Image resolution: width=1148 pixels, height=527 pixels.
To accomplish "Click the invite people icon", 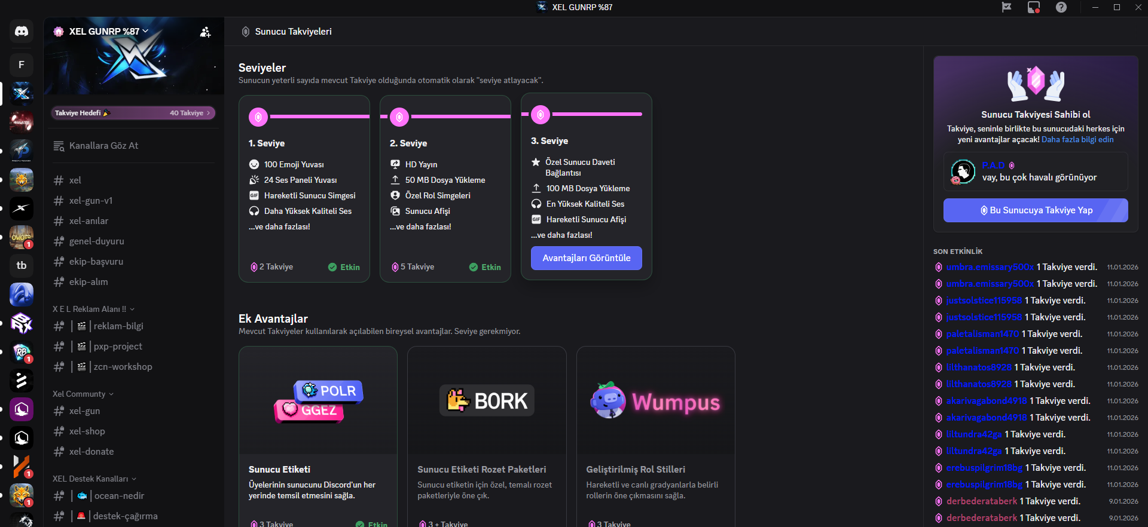I will [205, 32].
